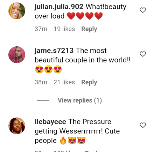Reply to julian.julia.902's comment

click(89, 29)
